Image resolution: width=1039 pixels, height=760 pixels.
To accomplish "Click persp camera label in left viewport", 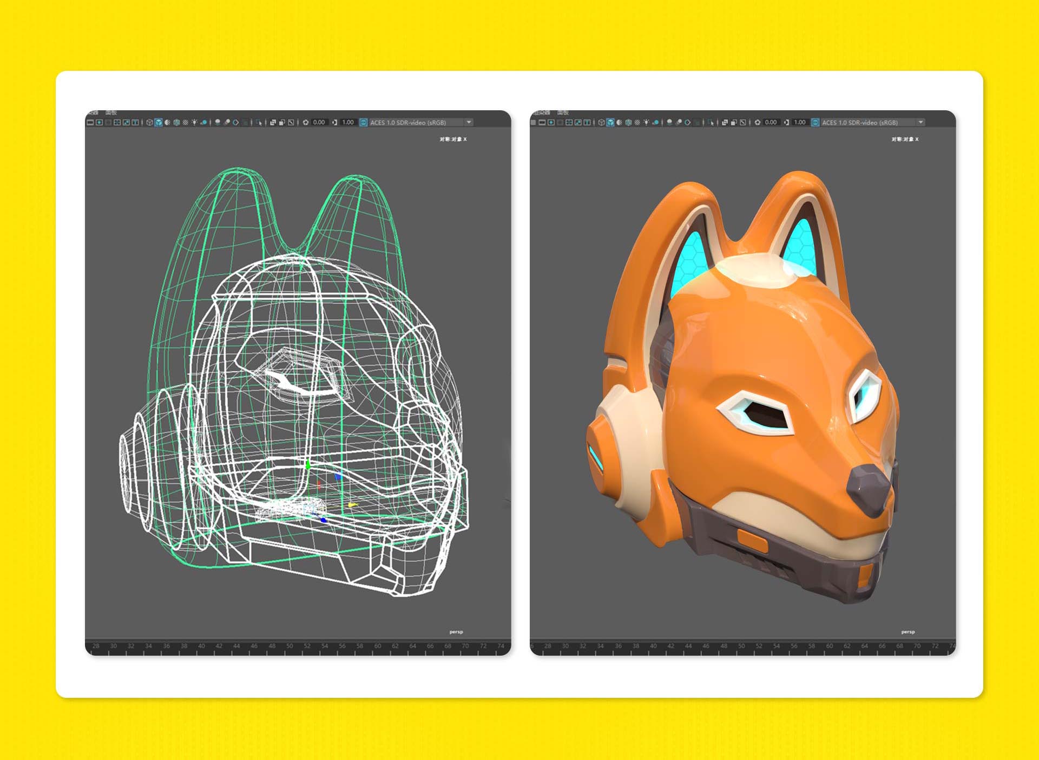I will coord(456,632).
